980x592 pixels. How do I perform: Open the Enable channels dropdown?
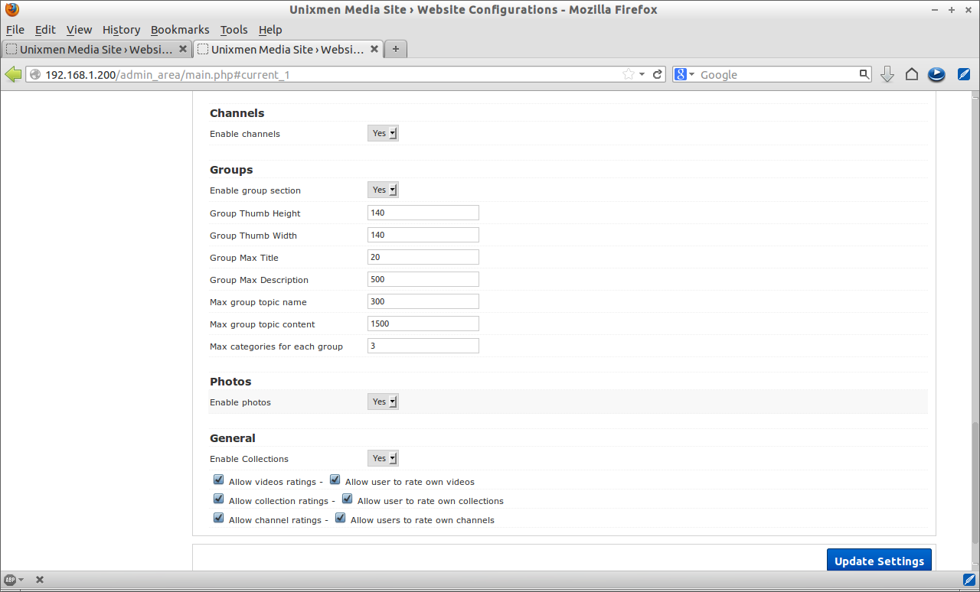[383, 133]
